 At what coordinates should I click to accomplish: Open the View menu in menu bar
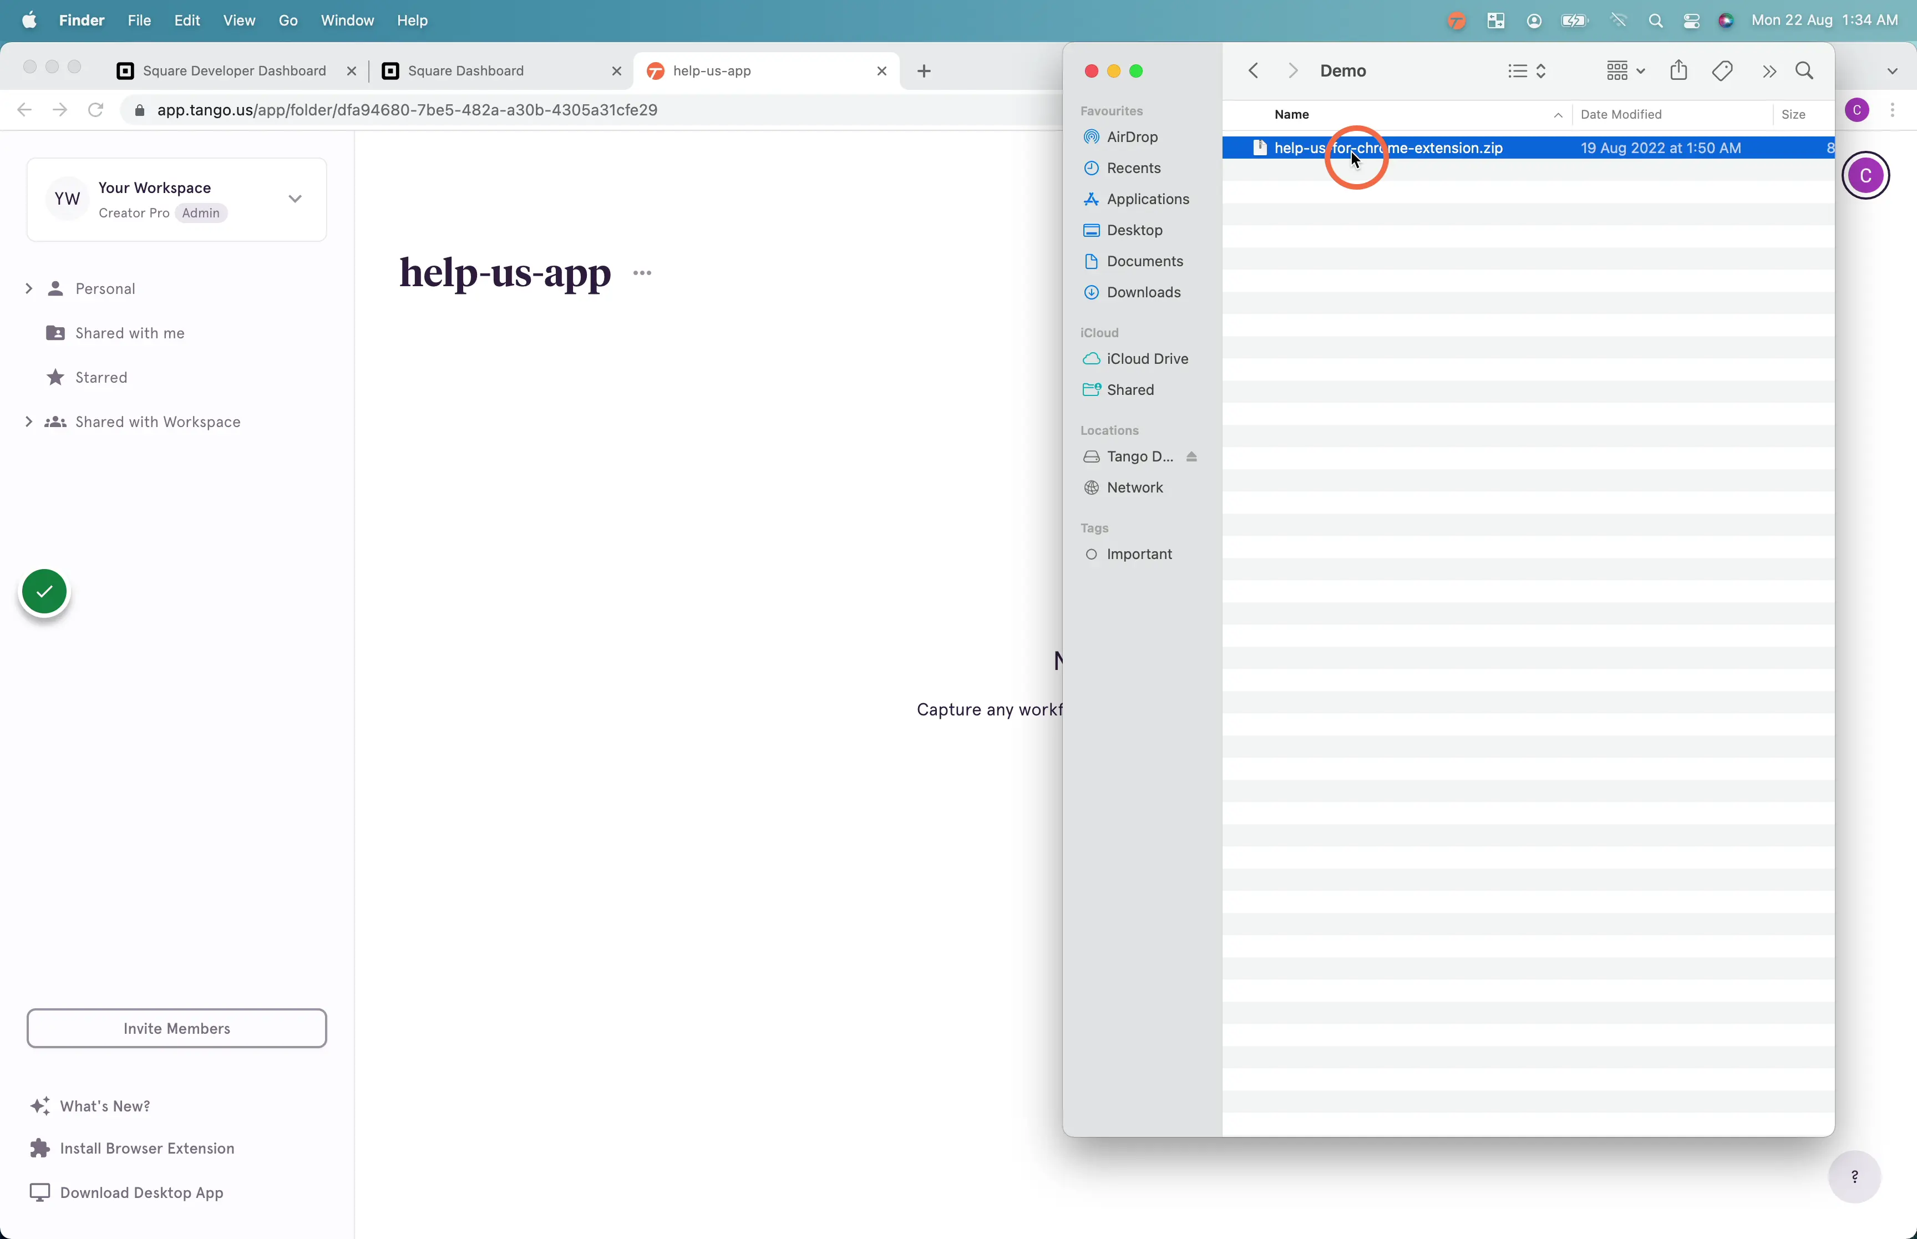point(239,20)
